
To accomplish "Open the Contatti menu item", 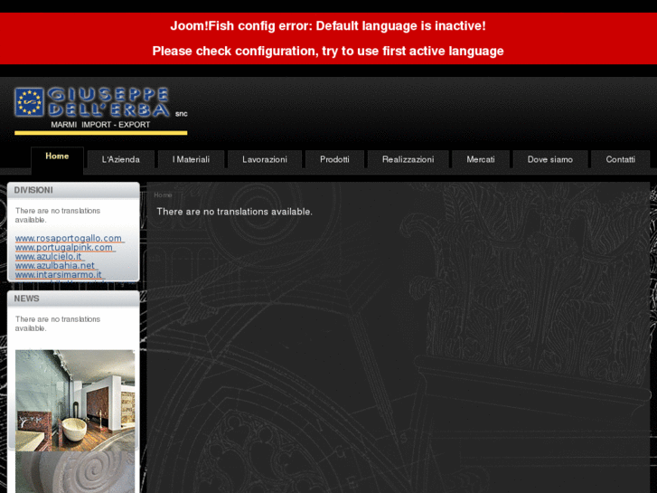I will tap(620, 159).
